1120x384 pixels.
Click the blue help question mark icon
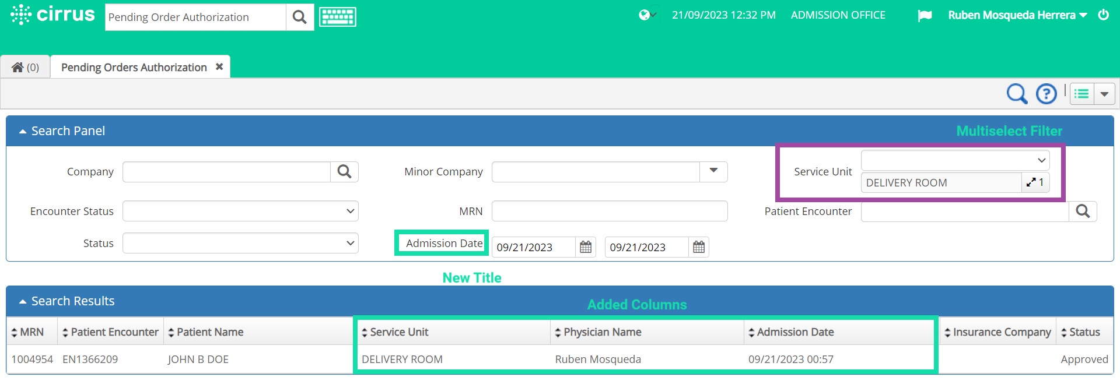pyautogui.click(x=1046, y=94)
